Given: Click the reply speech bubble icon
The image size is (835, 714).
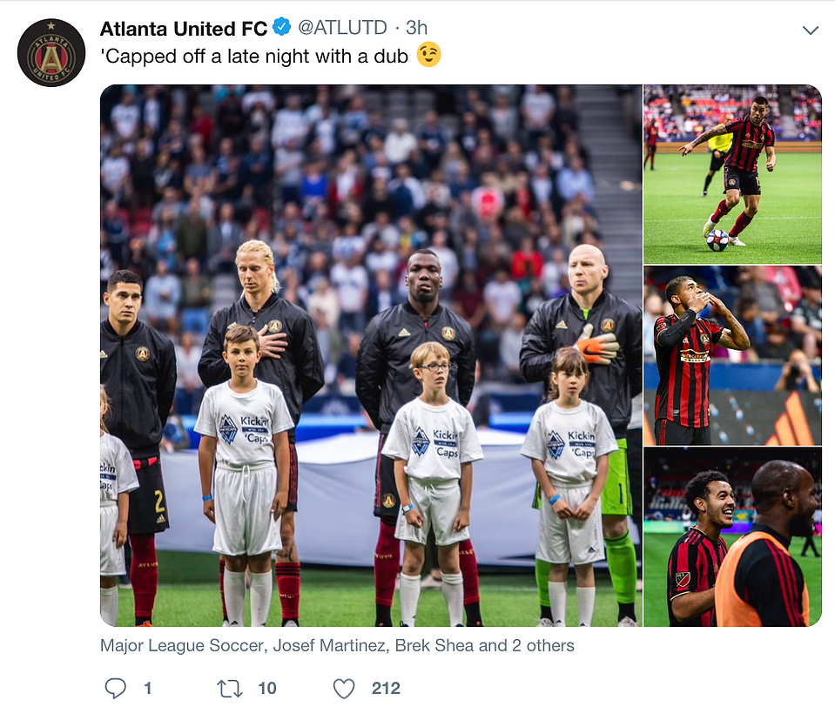Looking at the screenshot, I should (x=115, y=688).
